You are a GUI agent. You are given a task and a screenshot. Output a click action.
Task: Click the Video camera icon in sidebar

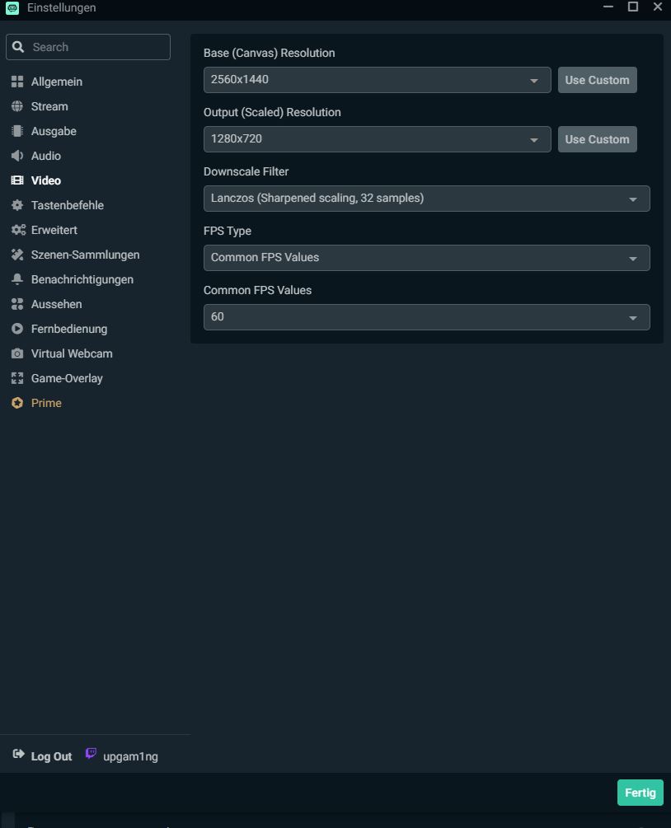click(18, 180)
